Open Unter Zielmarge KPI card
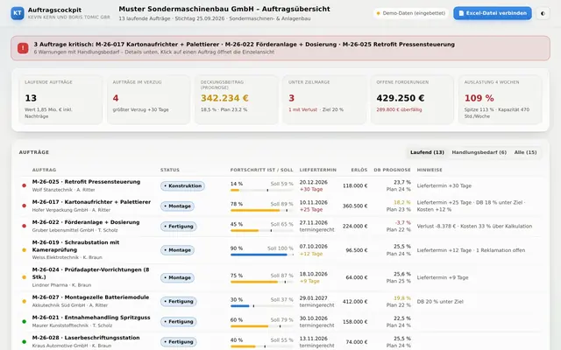The width and height of the screenshot is (561, 350). pos(324,100)
